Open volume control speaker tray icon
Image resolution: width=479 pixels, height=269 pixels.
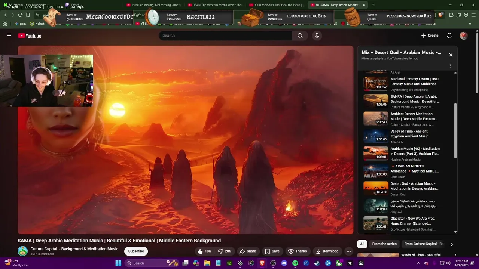click(x=448, y=263)
